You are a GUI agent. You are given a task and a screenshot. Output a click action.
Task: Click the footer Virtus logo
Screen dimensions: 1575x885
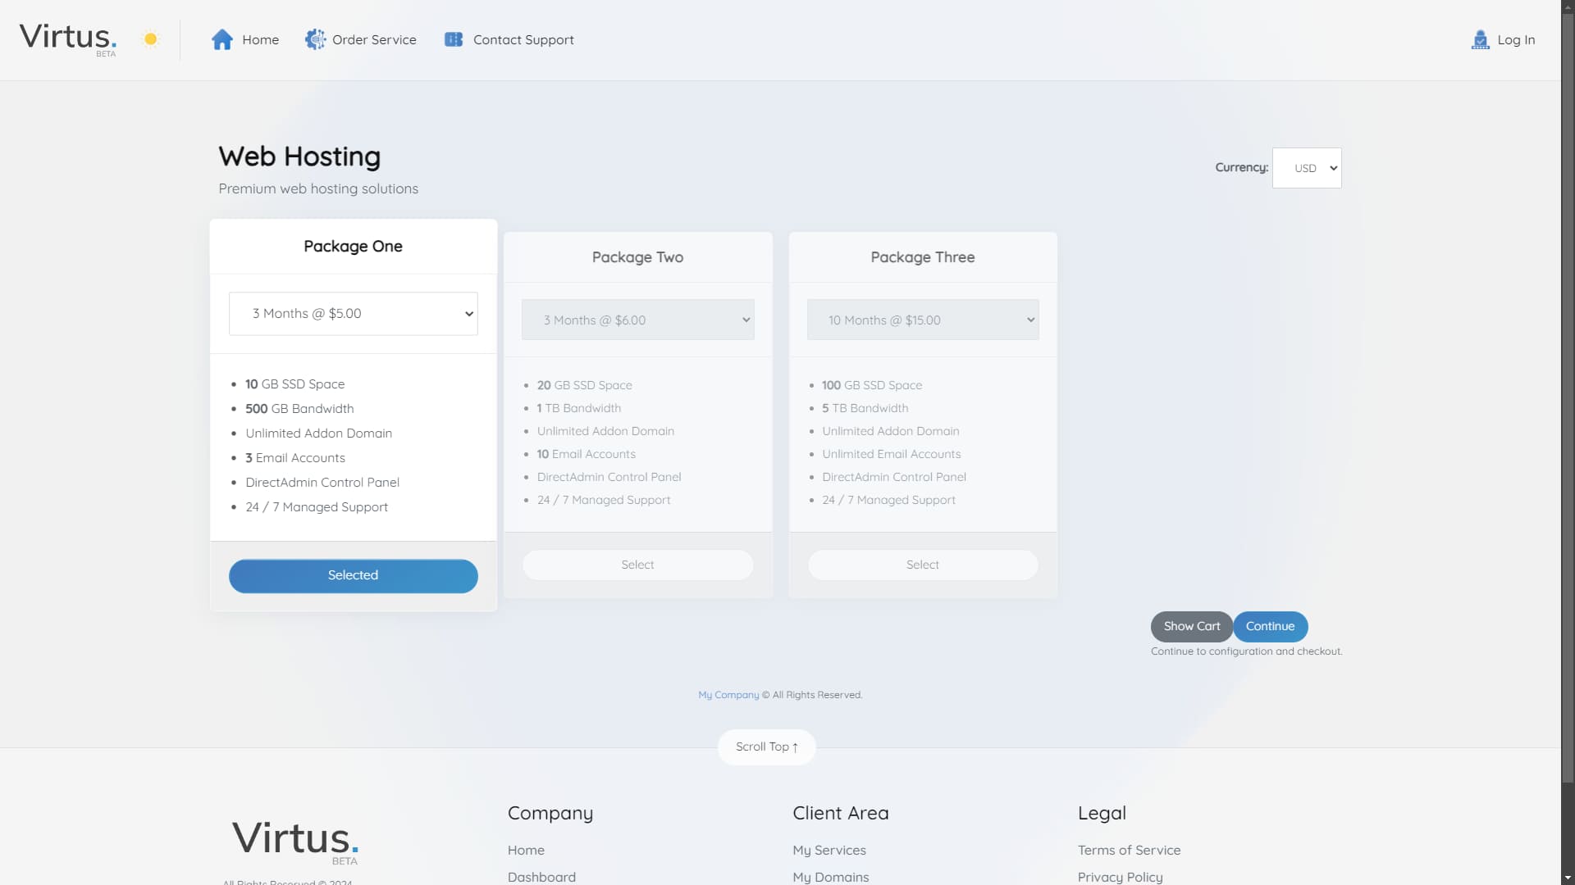point(295,842)
